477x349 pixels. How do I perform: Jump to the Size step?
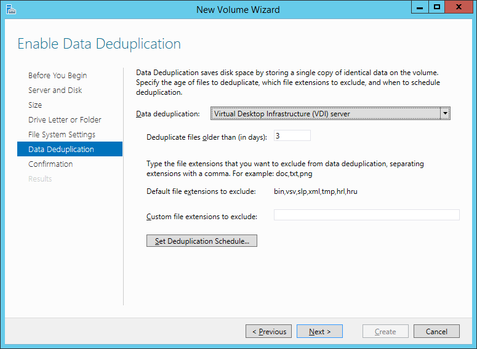pyautogui.click(x=35, y=105)
